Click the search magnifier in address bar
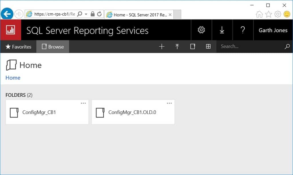 click(80, 14)
